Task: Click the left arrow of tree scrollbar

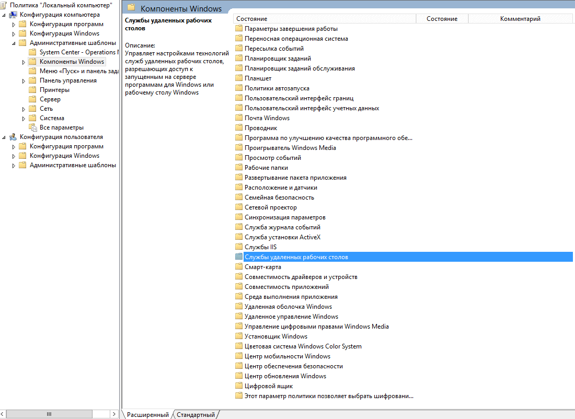Action: (x=3, y=414)
